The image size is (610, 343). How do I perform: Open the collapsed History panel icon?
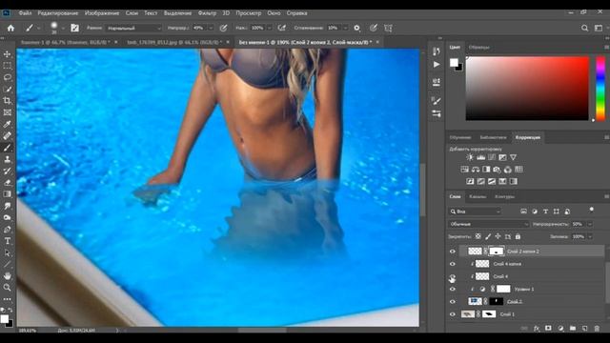click(x=437, y=51)
